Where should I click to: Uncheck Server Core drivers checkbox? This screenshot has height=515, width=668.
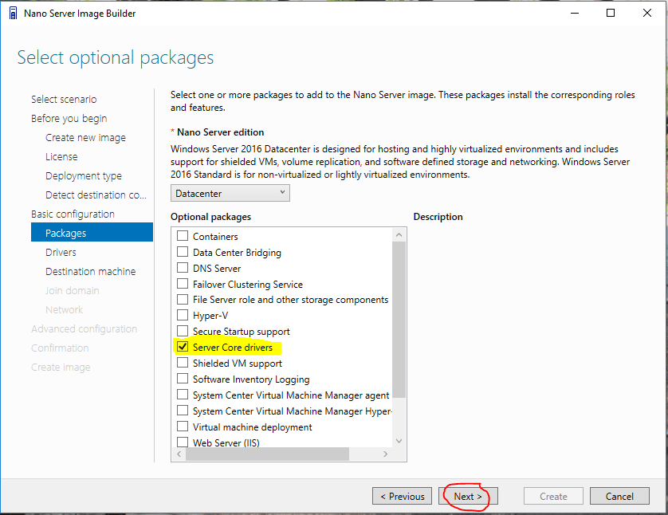(183, 347)
